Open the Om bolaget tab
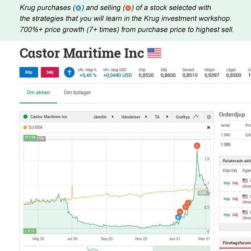The width and height of the screenshot is (251, 251). (x=77, y=92)
